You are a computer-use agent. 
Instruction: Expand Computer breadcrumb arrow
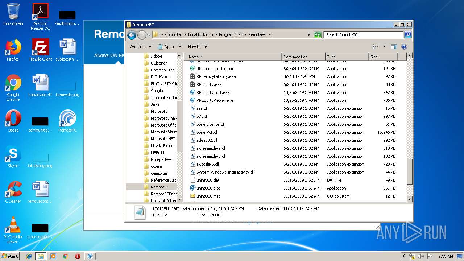pyautogui.click(x=185, y=35)
